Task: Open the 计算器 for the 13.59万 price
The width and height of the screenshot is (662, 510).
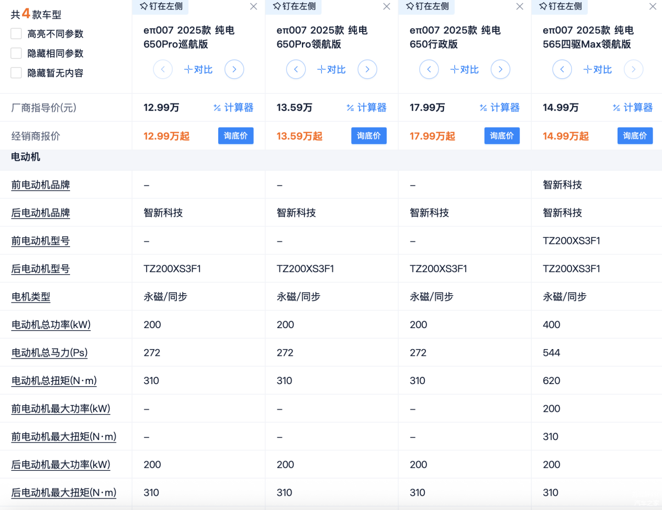Action: (366, 108)
